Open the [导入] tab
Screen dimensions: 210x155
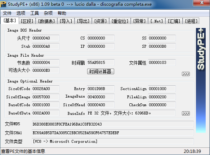pyautogui.click(x=66, y=21)
